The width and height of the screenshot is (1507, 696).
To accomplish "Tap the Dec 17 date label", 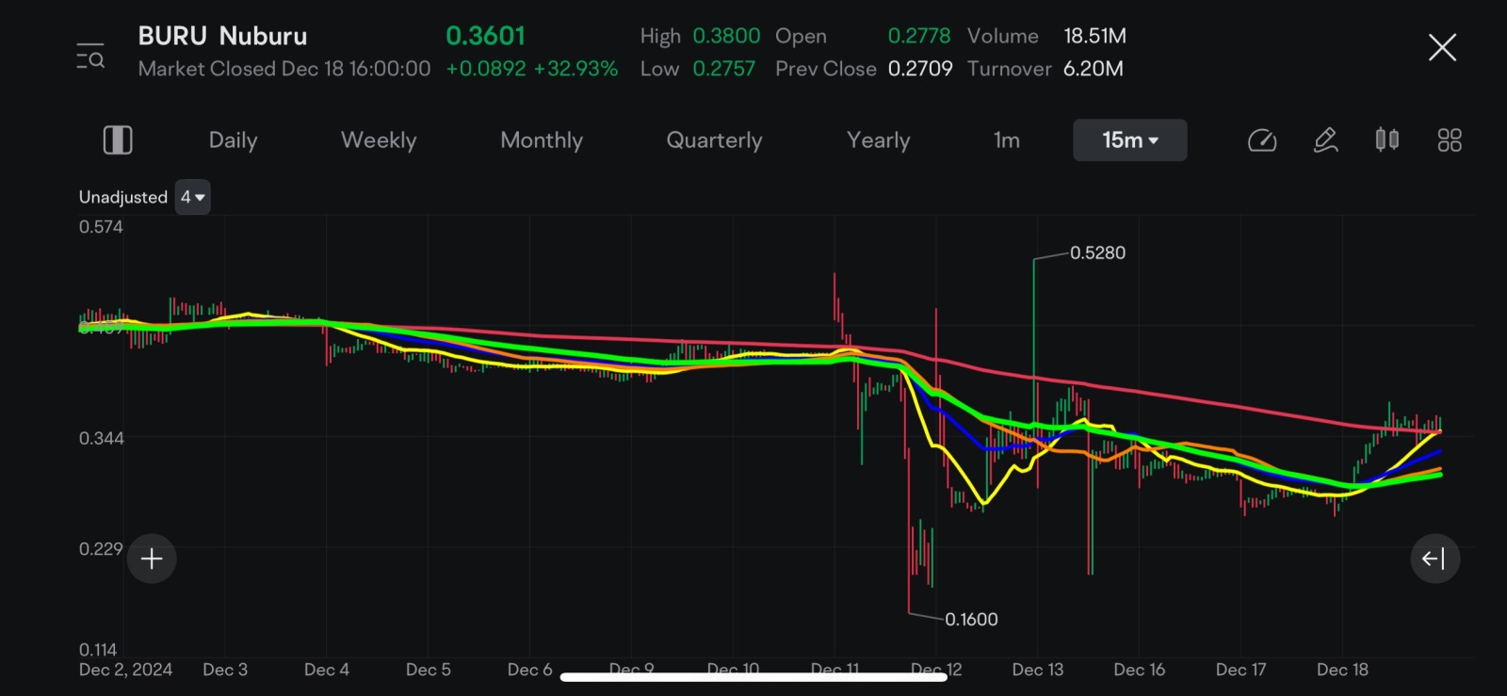I will pyautogui.click(x=1241, y=670).
